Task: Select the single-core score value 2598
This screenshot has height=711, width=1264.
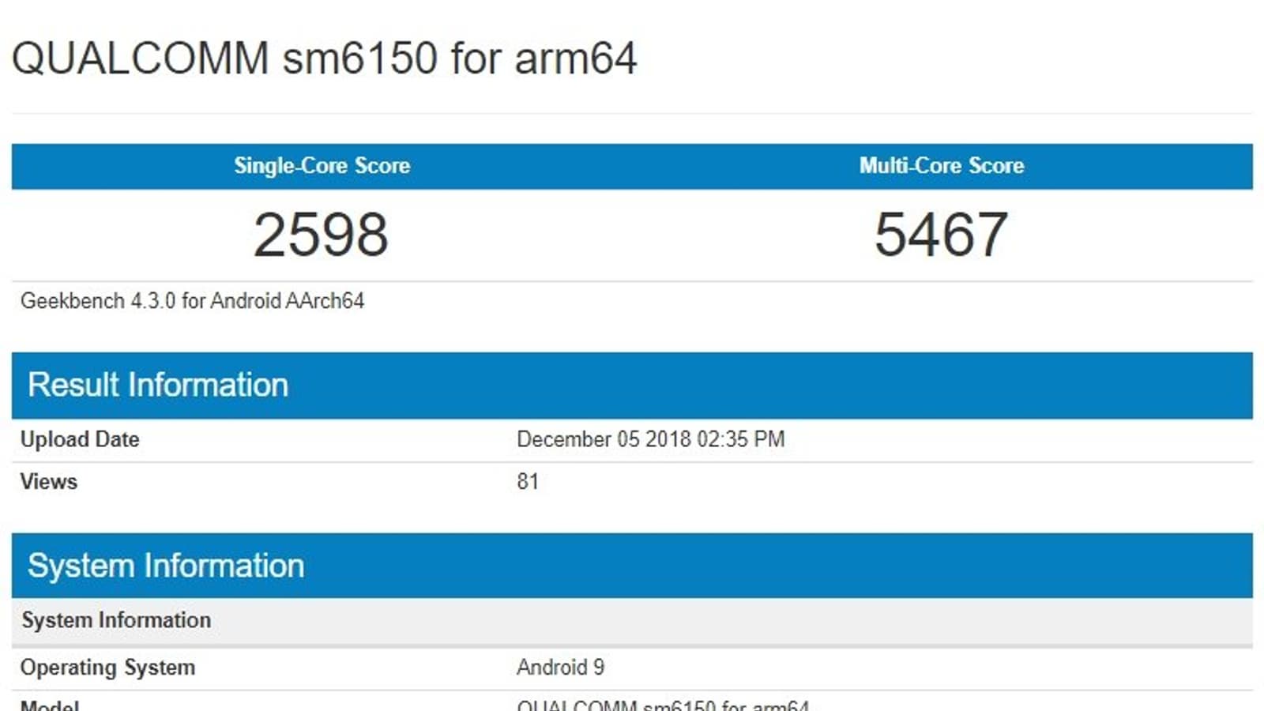Action: [x=321, y=235]
